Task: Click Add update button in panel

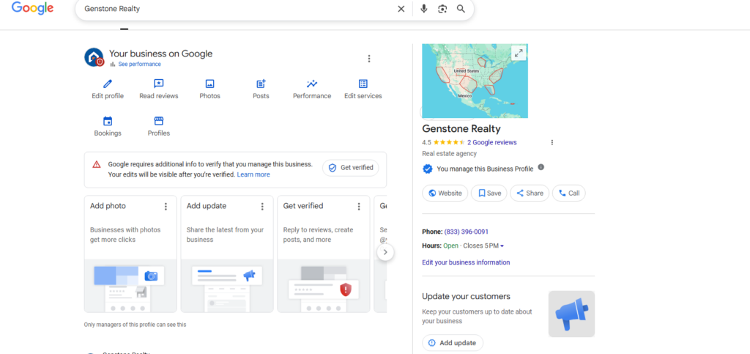Action: point(453,342)
